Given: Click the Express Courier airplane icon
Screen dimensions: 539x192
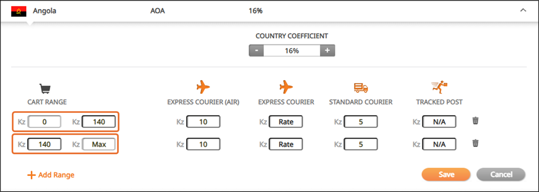Looking at the screenshot, I should tap(286, 87).
